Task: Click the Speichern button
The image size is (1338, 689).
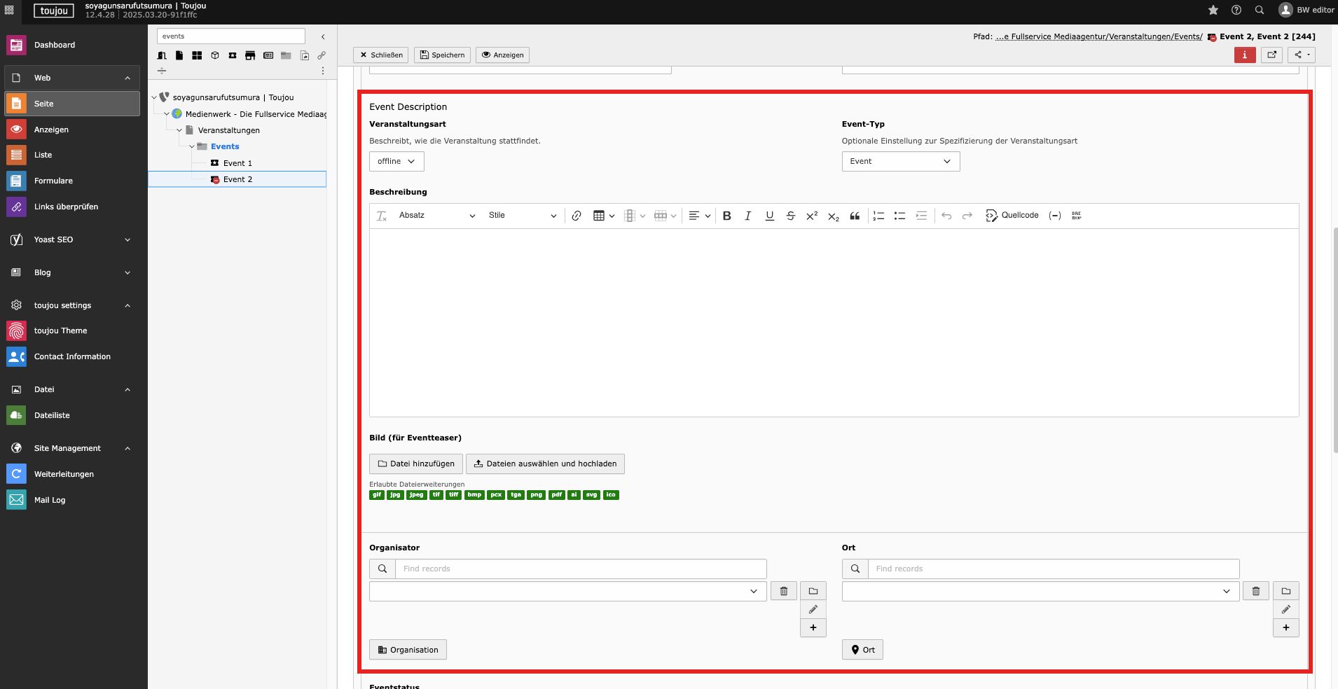Action: point(442,55)
